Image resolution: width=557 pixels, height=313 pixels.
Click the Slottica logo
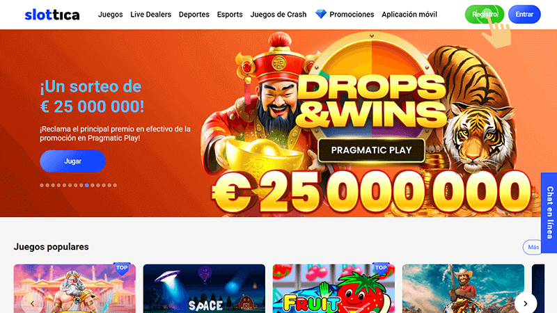tap(52, 15)
